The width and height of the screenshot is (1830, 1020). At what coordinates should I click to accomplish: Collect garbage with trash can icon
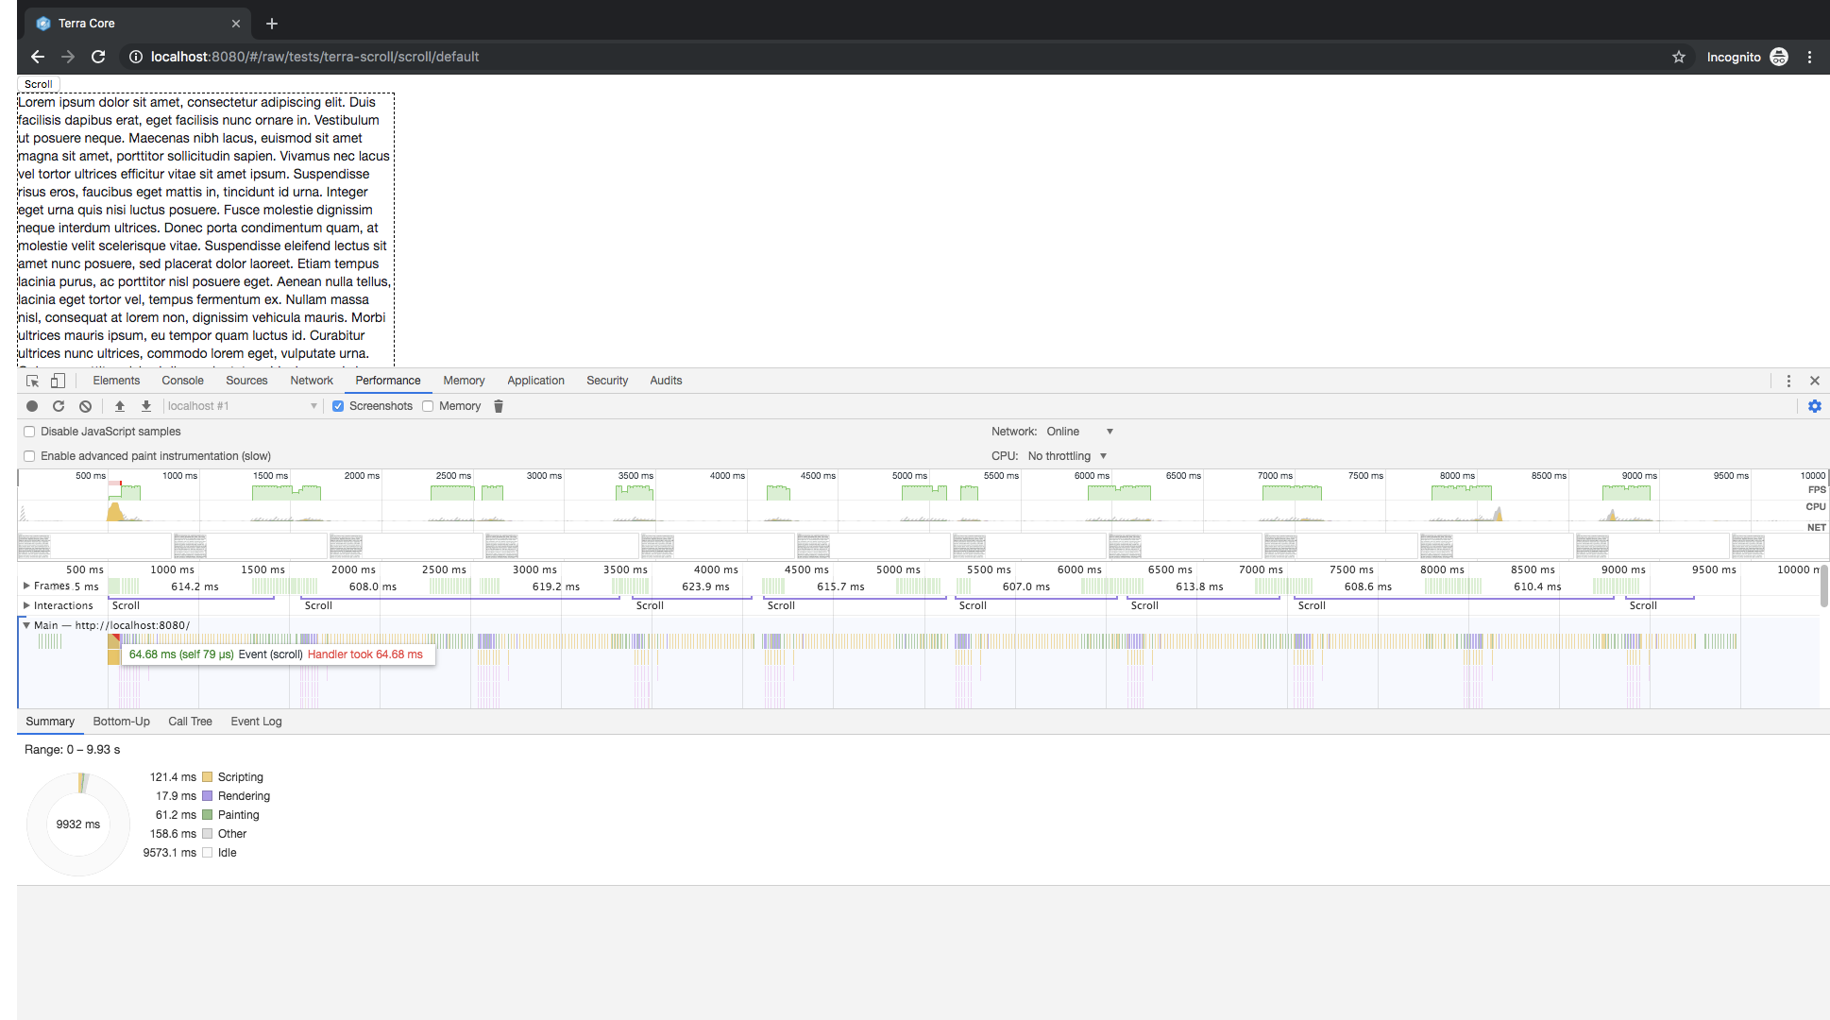(x=499, y=406)
